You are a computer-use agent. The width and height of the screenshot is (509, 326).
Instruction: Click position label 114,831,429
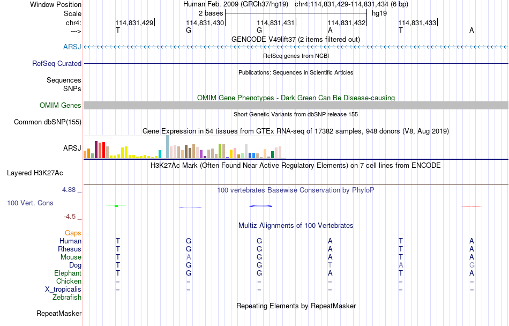134,23
